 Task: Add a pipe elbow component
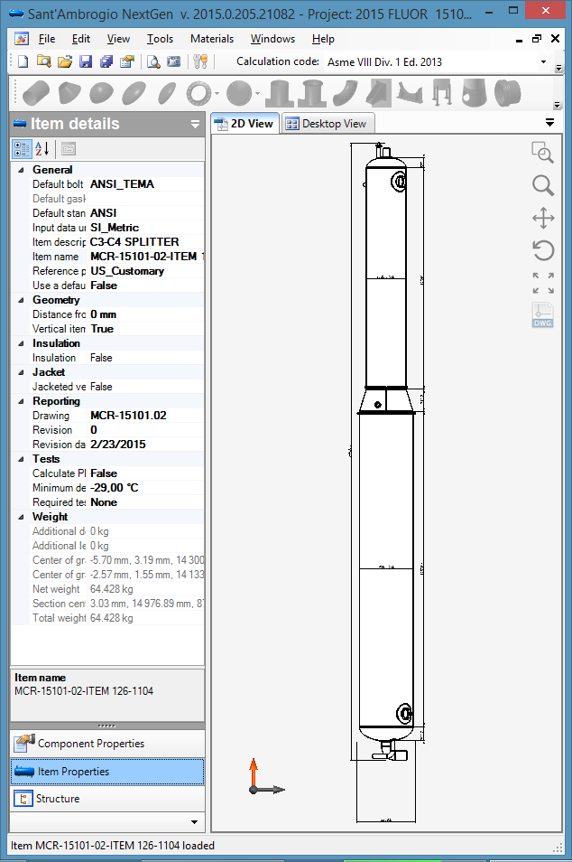pyautogui.click(x=345, y=93)
